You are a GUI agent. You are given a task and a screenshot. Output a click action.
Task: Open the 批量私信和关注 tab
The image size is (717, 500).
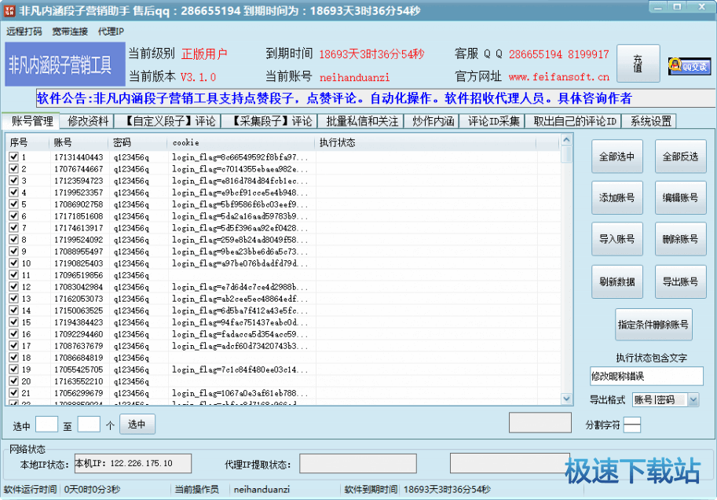[x=362, y=121]
